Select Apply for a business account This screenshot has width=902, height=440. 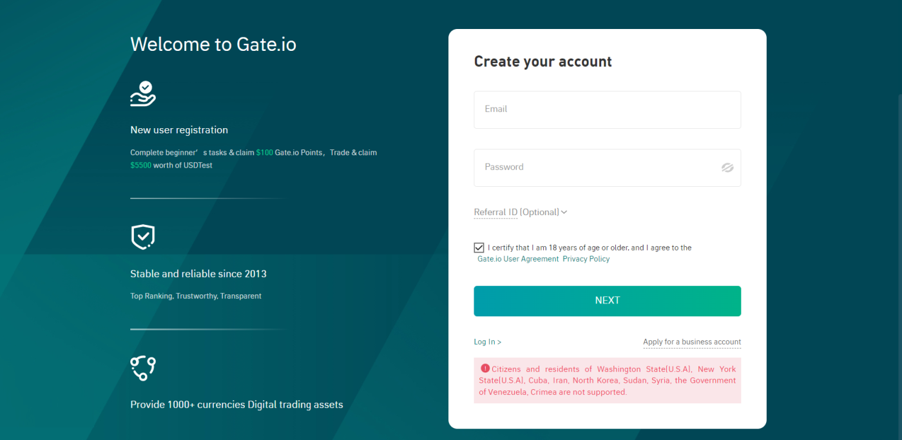[692, 342]
